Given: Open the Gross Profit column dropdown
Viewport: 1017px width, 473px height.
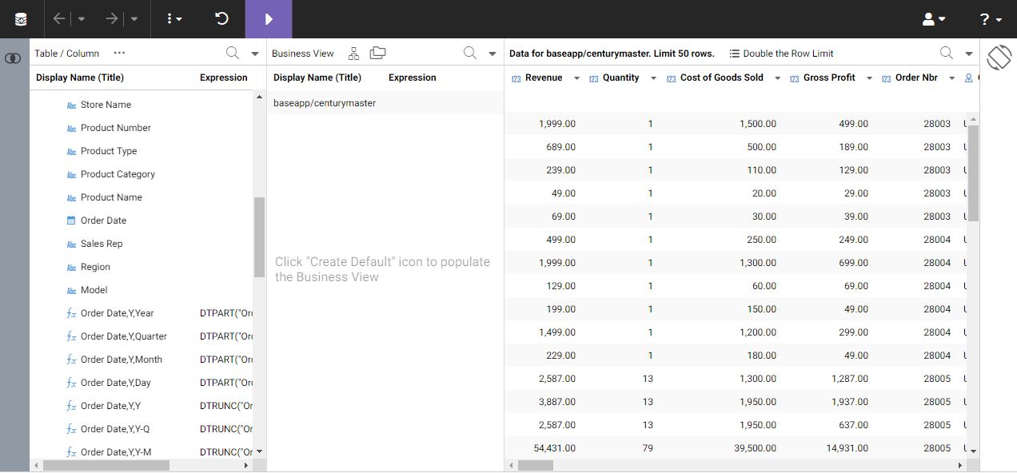Looking at the screenshot, I should coord(869,78).
